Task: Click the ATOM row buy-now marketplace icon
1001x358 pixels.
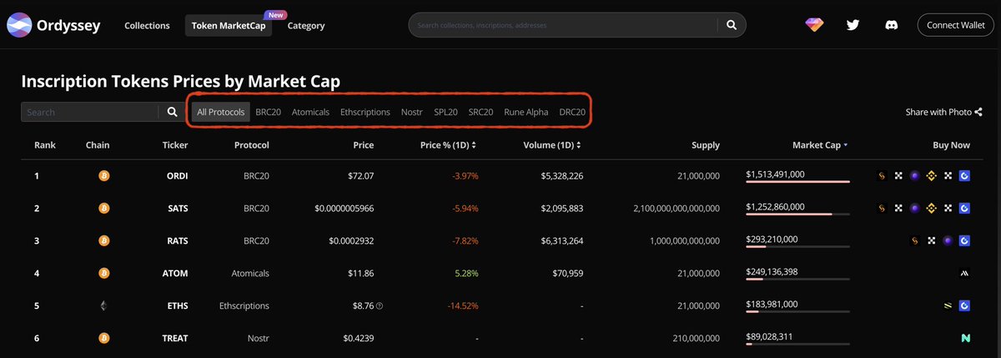Action: click(x=964, y=273)
